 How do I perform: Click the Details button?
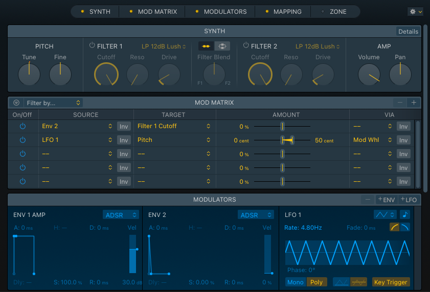click(x=408, y=32)
